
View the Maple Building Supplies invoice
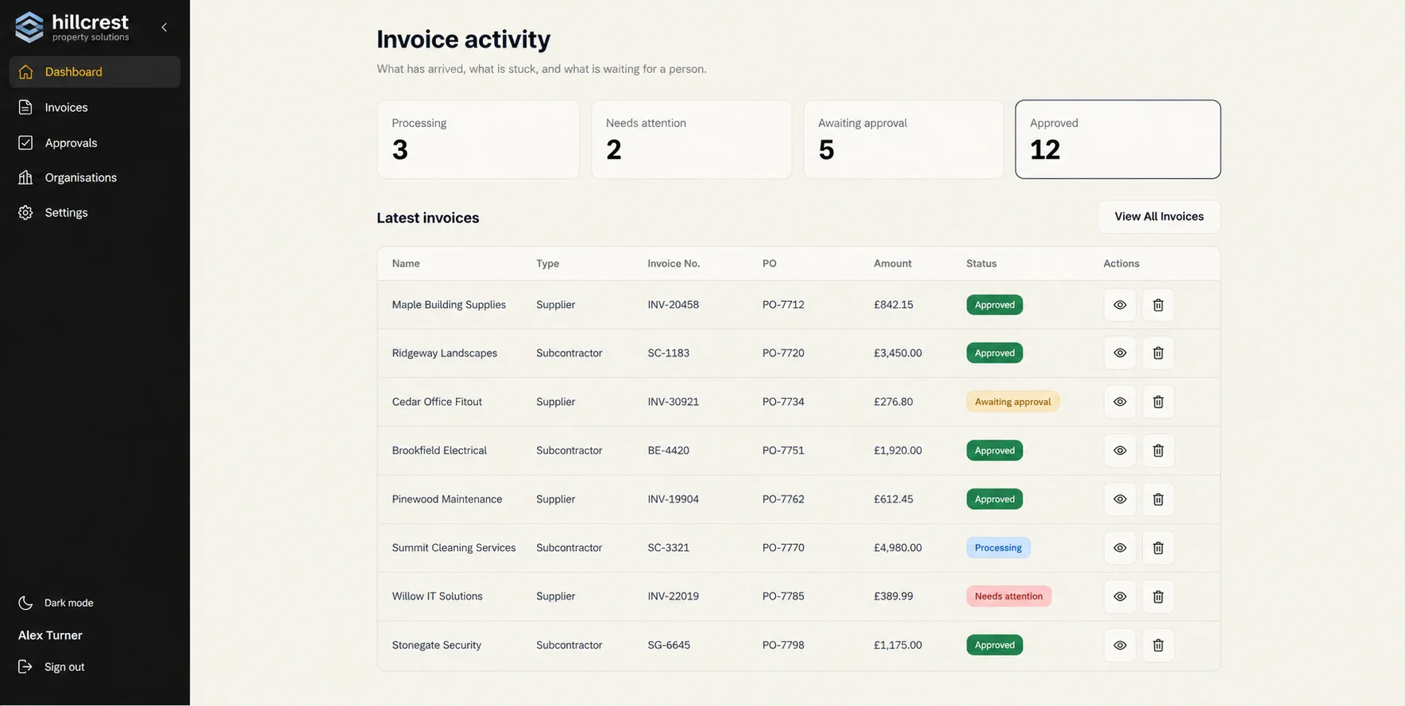pyautogui.click(x=1120, y=305)
